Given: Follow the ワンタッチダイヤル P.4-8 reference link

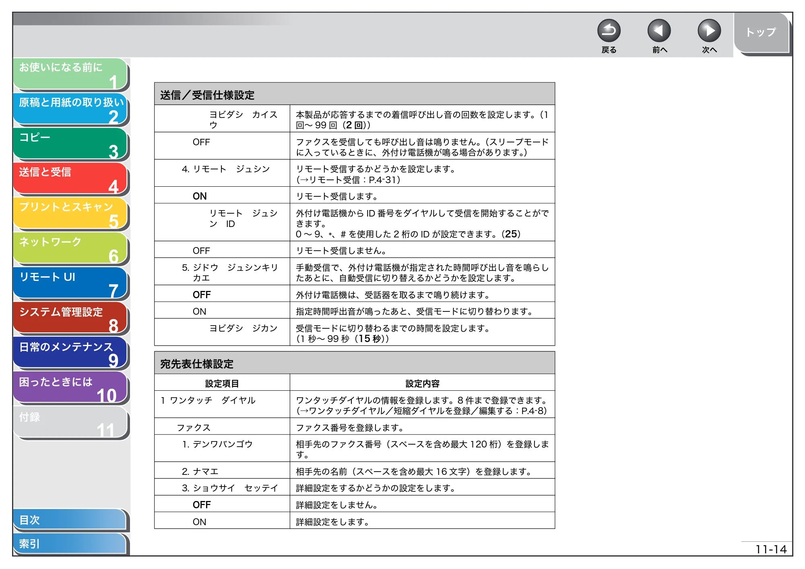Looking at the screenshot, I should [421, 411].
